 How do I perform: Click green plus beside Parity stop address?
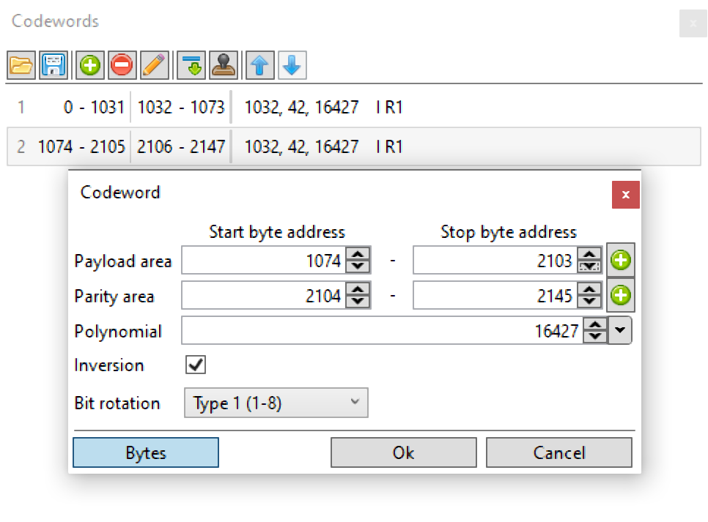(620, 295)
